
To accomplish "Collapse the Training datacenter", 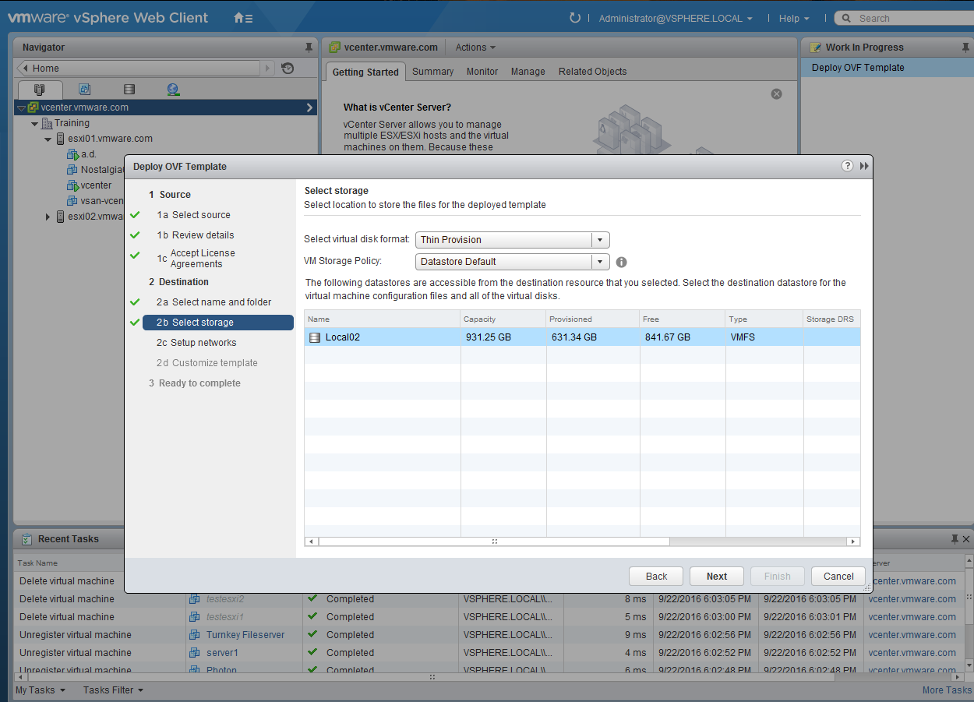I will [35, 124].
